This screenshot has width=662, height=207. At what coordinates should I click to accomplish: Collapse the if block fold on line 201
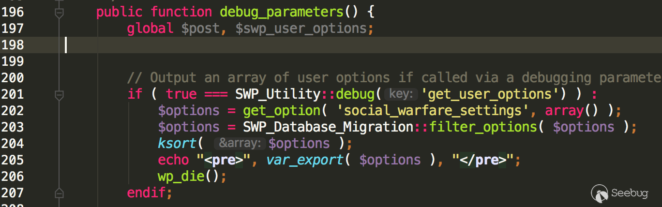(59, 95)
